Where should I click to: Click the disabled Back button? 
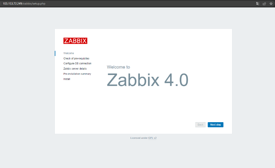pyautogui.click(x=200, y=125)
